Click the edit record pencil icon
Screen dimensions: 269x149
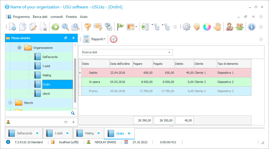point(33,27)
